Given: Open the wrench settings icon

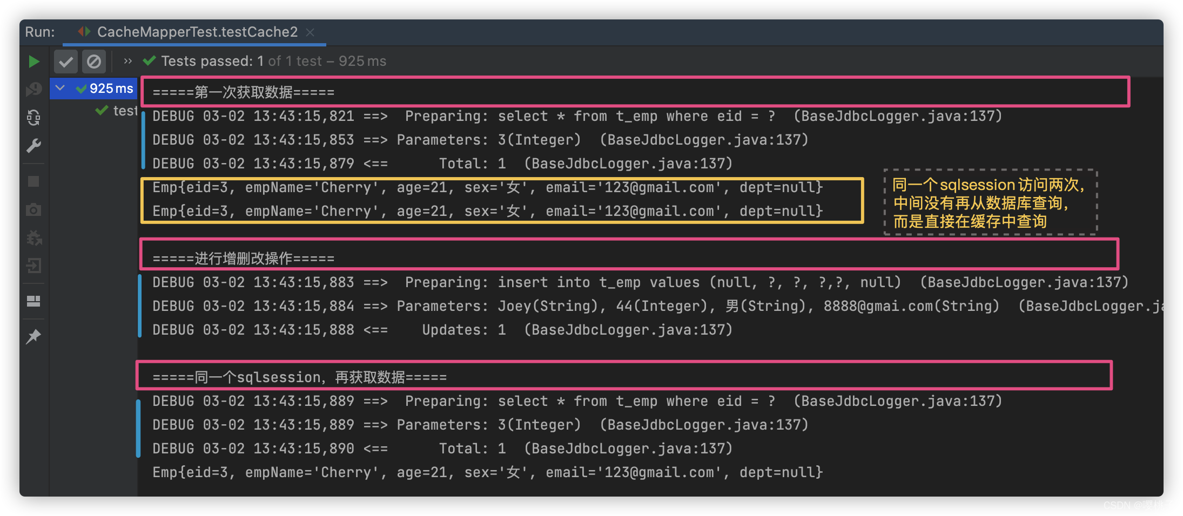Looking at the screenshot, I should pos(33,146).
